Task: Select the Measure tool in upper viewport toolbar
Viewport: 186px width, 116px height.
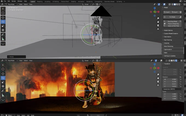Action: tap(3, 39)
